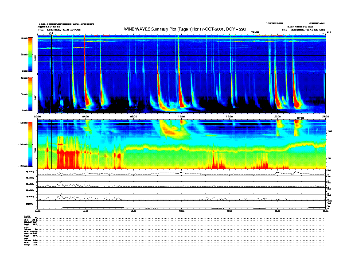Click the 30.00 label on RAD1 color scale

(24, 94)
